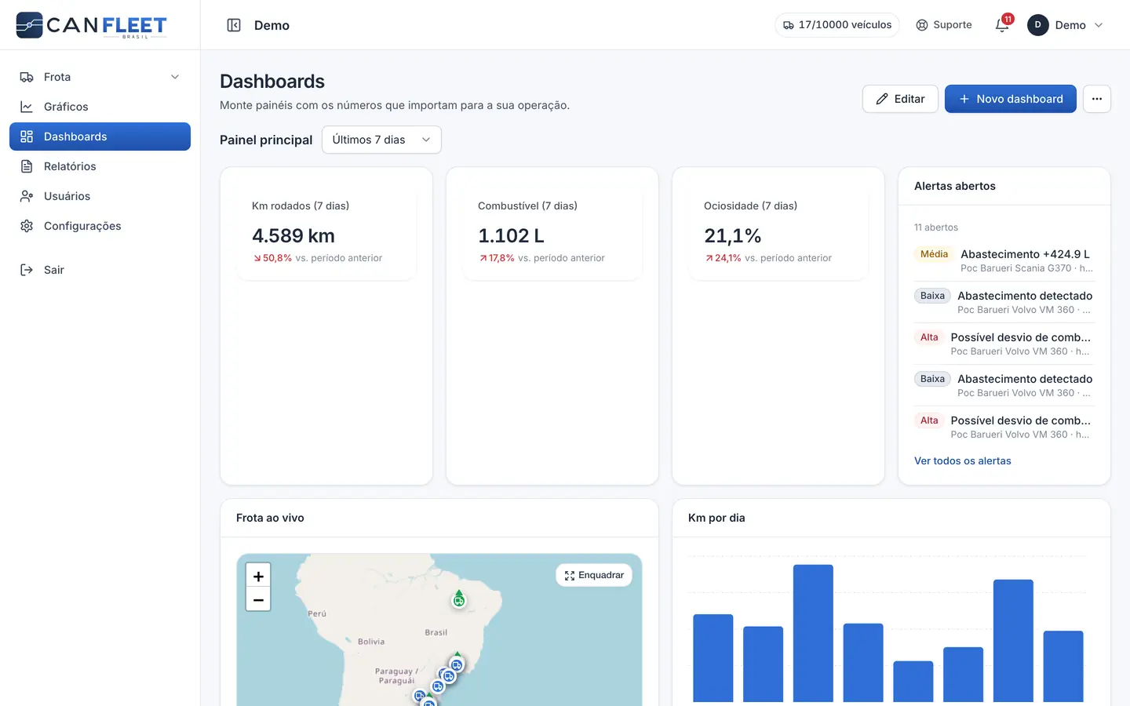The width and height of the screenshot is (1130, 706).
Task: Click the 17,8% change indicator
Action: [x=497, y=258]
